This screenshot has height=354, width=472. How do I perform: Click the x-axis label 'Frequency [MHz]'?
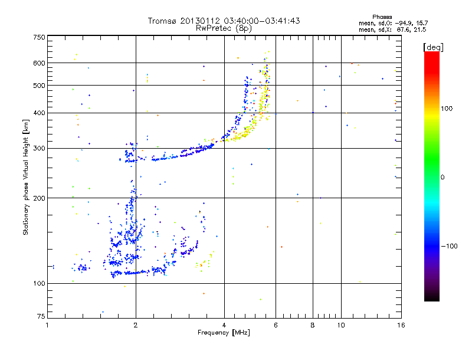(x=224, y=333)
